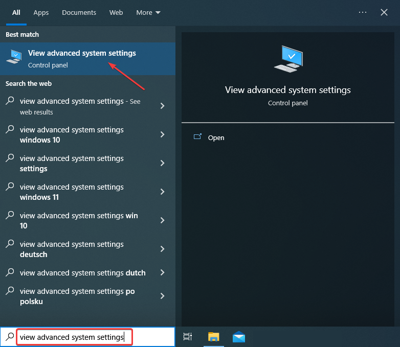
Task: Expand the 'deutsch' suggestion arrow
Action: 162,248
